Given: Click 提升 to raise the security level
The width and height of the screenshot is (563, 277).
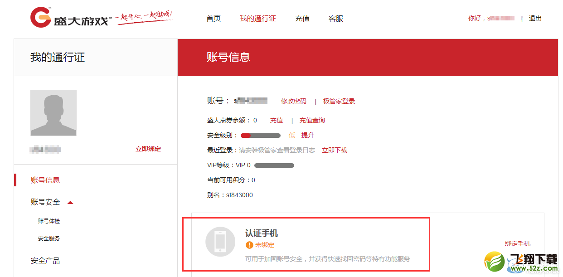Looking at the screenshot, I should (x=308, y=135).
